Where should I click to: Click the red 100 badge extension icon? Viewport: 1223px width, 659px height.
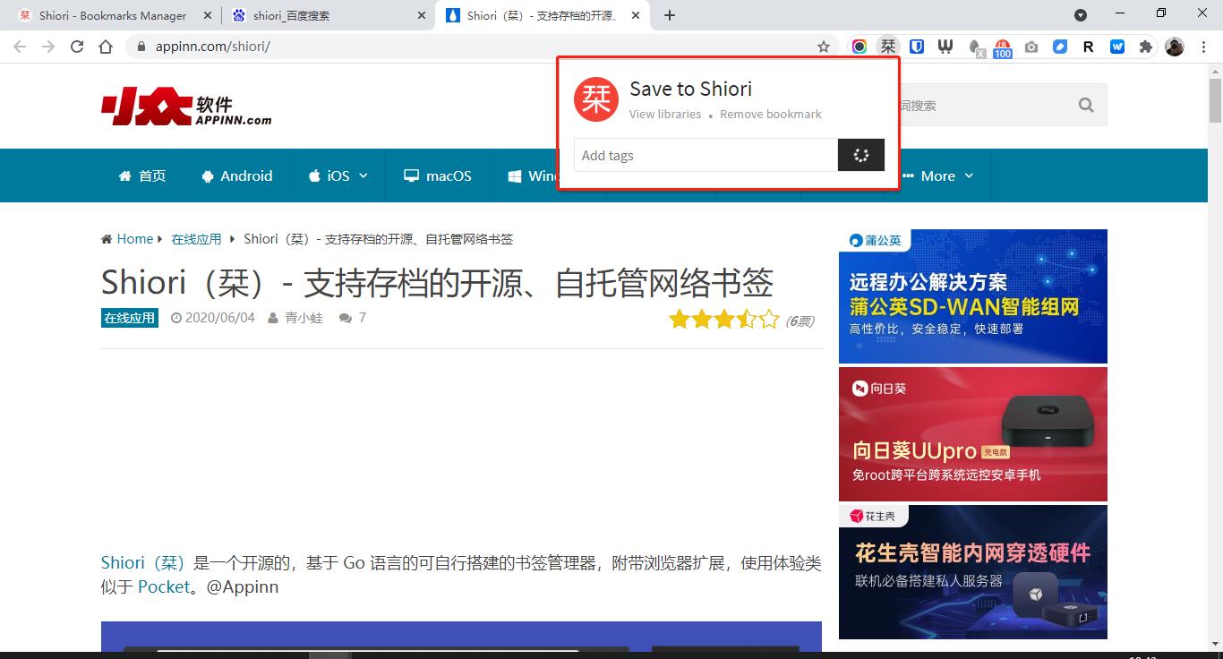(1004, 46)
